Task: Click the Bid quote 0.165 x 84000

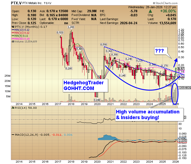Action: point(57,15)
